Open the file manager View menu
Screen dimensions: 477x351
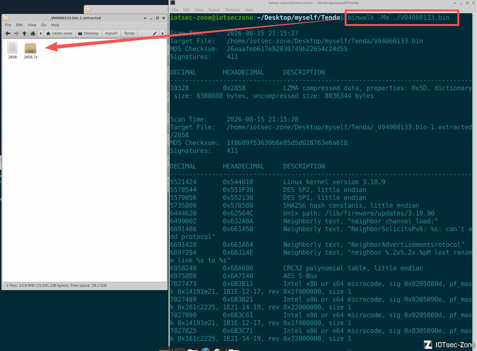point(32,25)
